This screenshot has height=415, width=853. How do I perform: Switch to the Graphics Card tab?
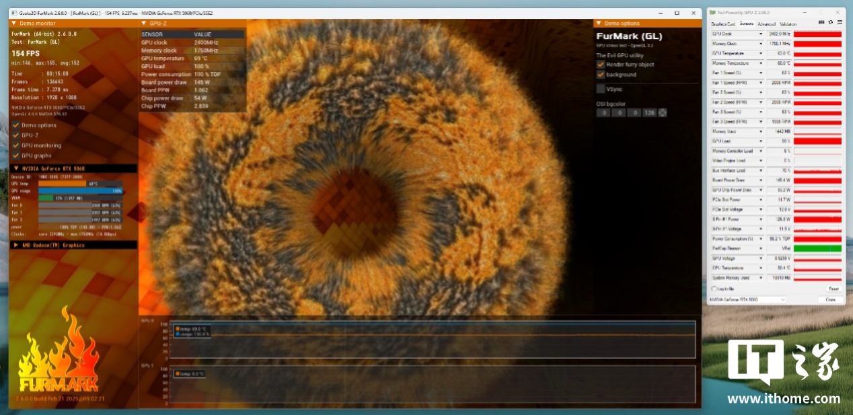723,24
